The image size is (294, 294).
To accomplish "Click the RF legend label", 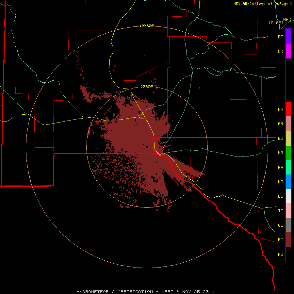I will (x=280, y=37).
